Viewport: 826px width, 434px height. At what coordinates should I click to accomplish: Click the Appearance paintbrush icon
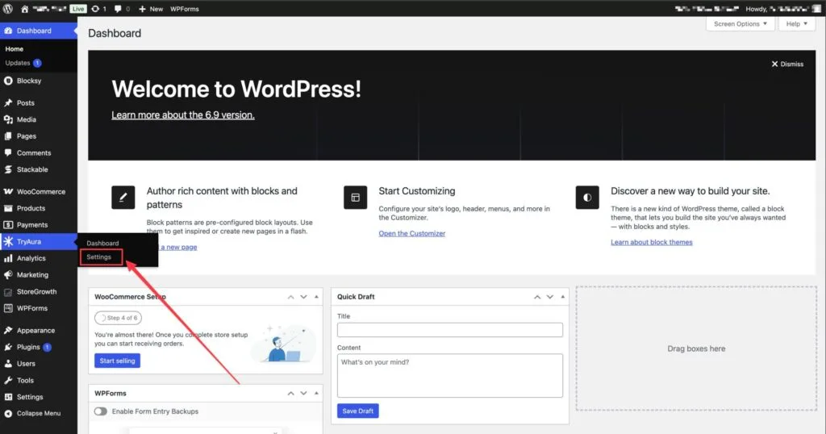point(8,330)
